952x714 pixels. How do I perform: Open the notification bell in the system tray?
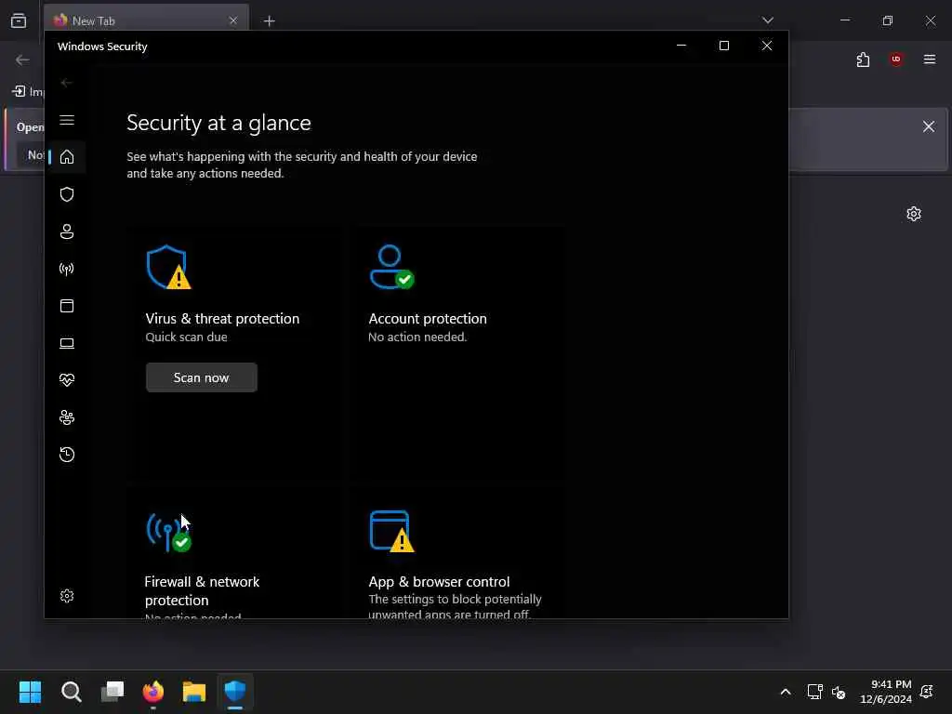[x=927, y=692]
